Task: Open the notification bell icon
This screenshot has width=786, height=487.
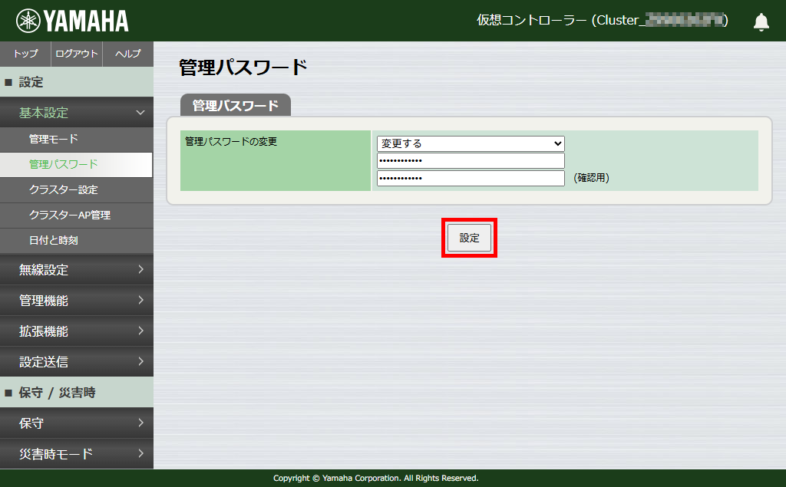Action: pos(761,21)
